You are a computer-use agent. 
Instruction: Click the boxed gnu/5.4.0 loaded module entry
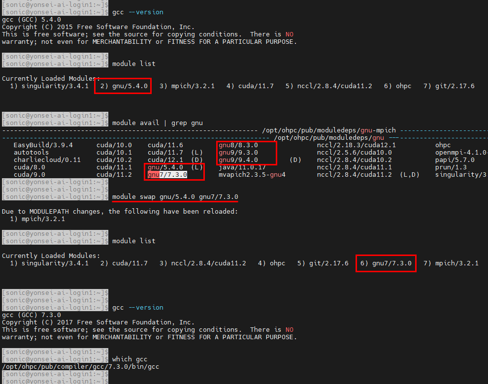click(123, 86)
